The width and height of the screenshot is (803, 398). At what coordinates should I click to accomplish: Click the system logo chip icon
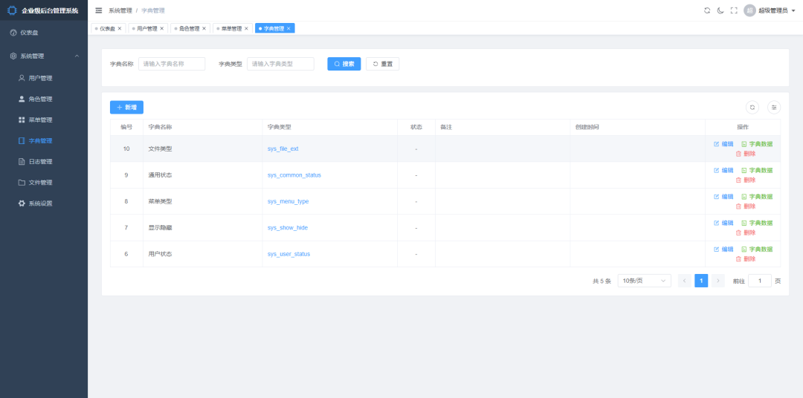[12, 10]
